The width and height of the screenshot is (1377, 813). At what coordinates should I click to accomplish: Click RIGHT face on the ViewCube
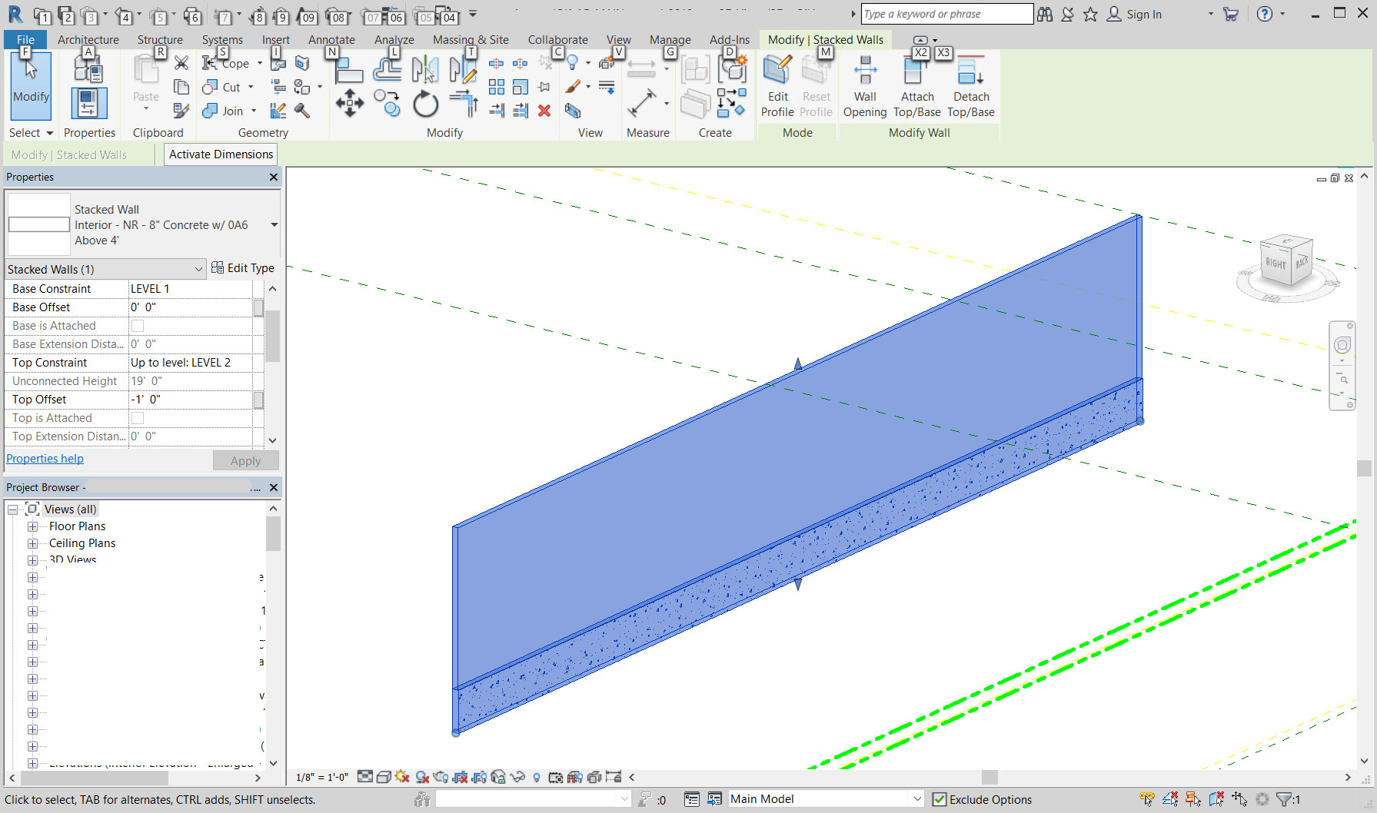[x=1276, y=264]
